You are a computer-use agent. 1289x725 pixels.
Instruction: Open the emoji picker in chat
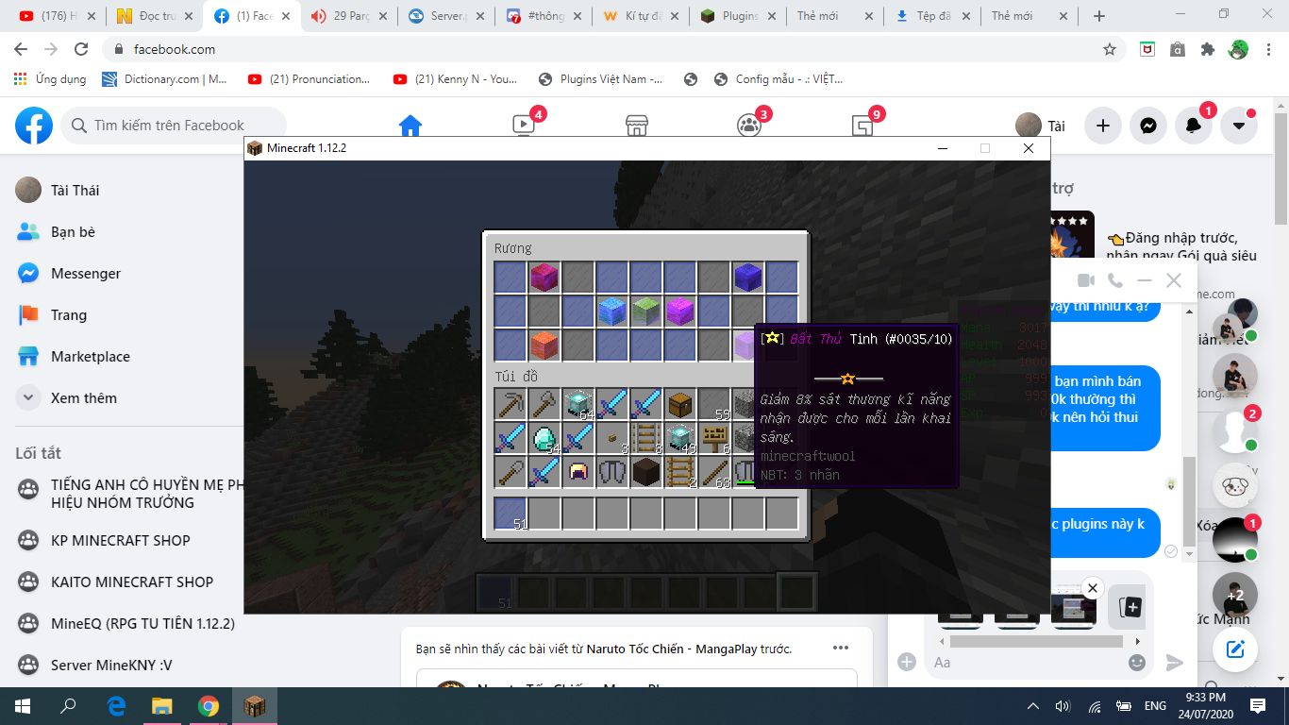[x=1137, y=662]
